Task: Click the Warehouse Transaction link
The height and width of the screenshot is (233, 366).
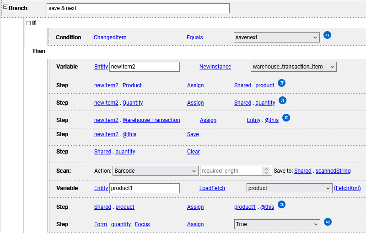Action: coord(151,120)
